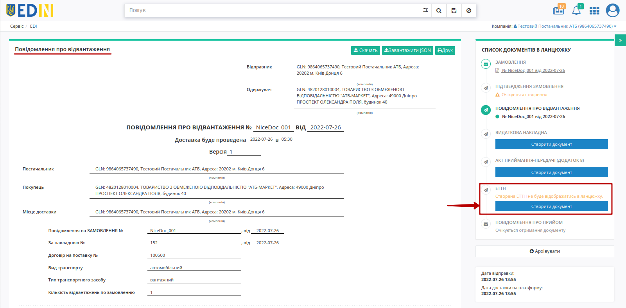The height and width of the screenshot is (308, 626).
Task: Click Сервіс breadcrumb
Action: coord(17,26)
